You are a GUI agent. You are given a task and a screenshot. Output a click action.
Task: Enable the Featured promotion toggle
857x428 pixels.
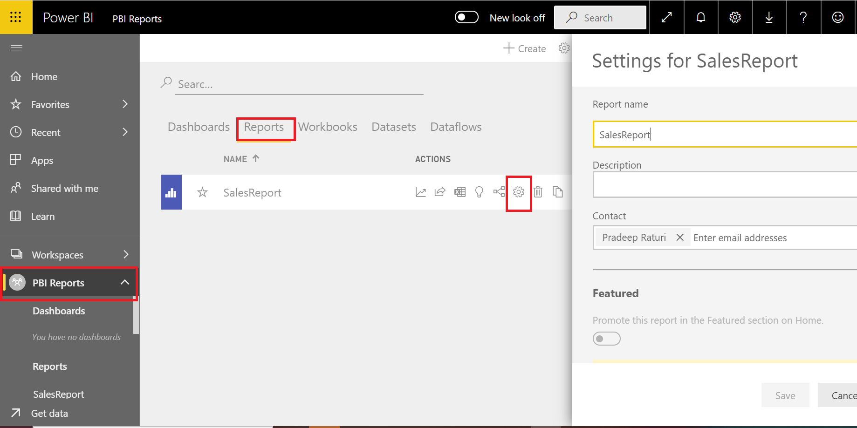pos(606,339)
